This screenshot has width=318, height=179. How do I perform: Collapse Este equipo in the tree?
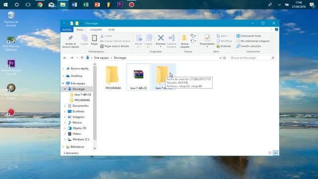[x=63, y=84]
